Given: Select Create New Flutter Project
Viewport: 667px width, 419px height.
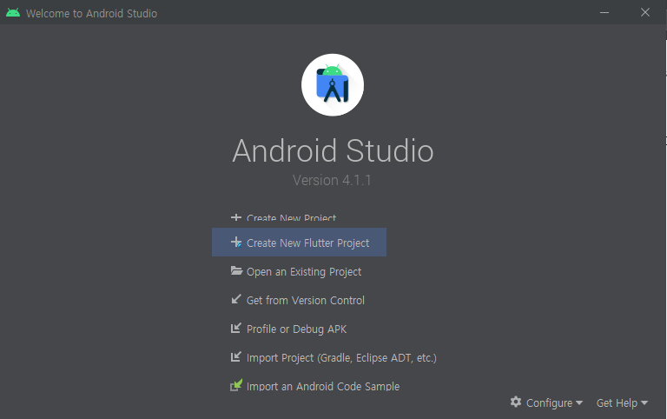Looking at the screenshot, I should point(299,243).
